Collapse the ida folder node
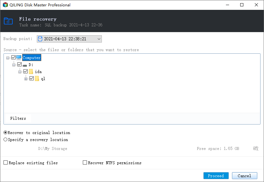 click(x=20, y=72)
